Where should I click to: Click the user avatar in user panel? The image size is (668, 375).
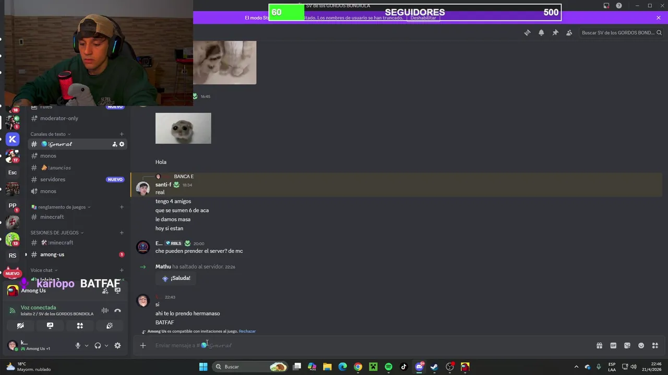[12, 345]
